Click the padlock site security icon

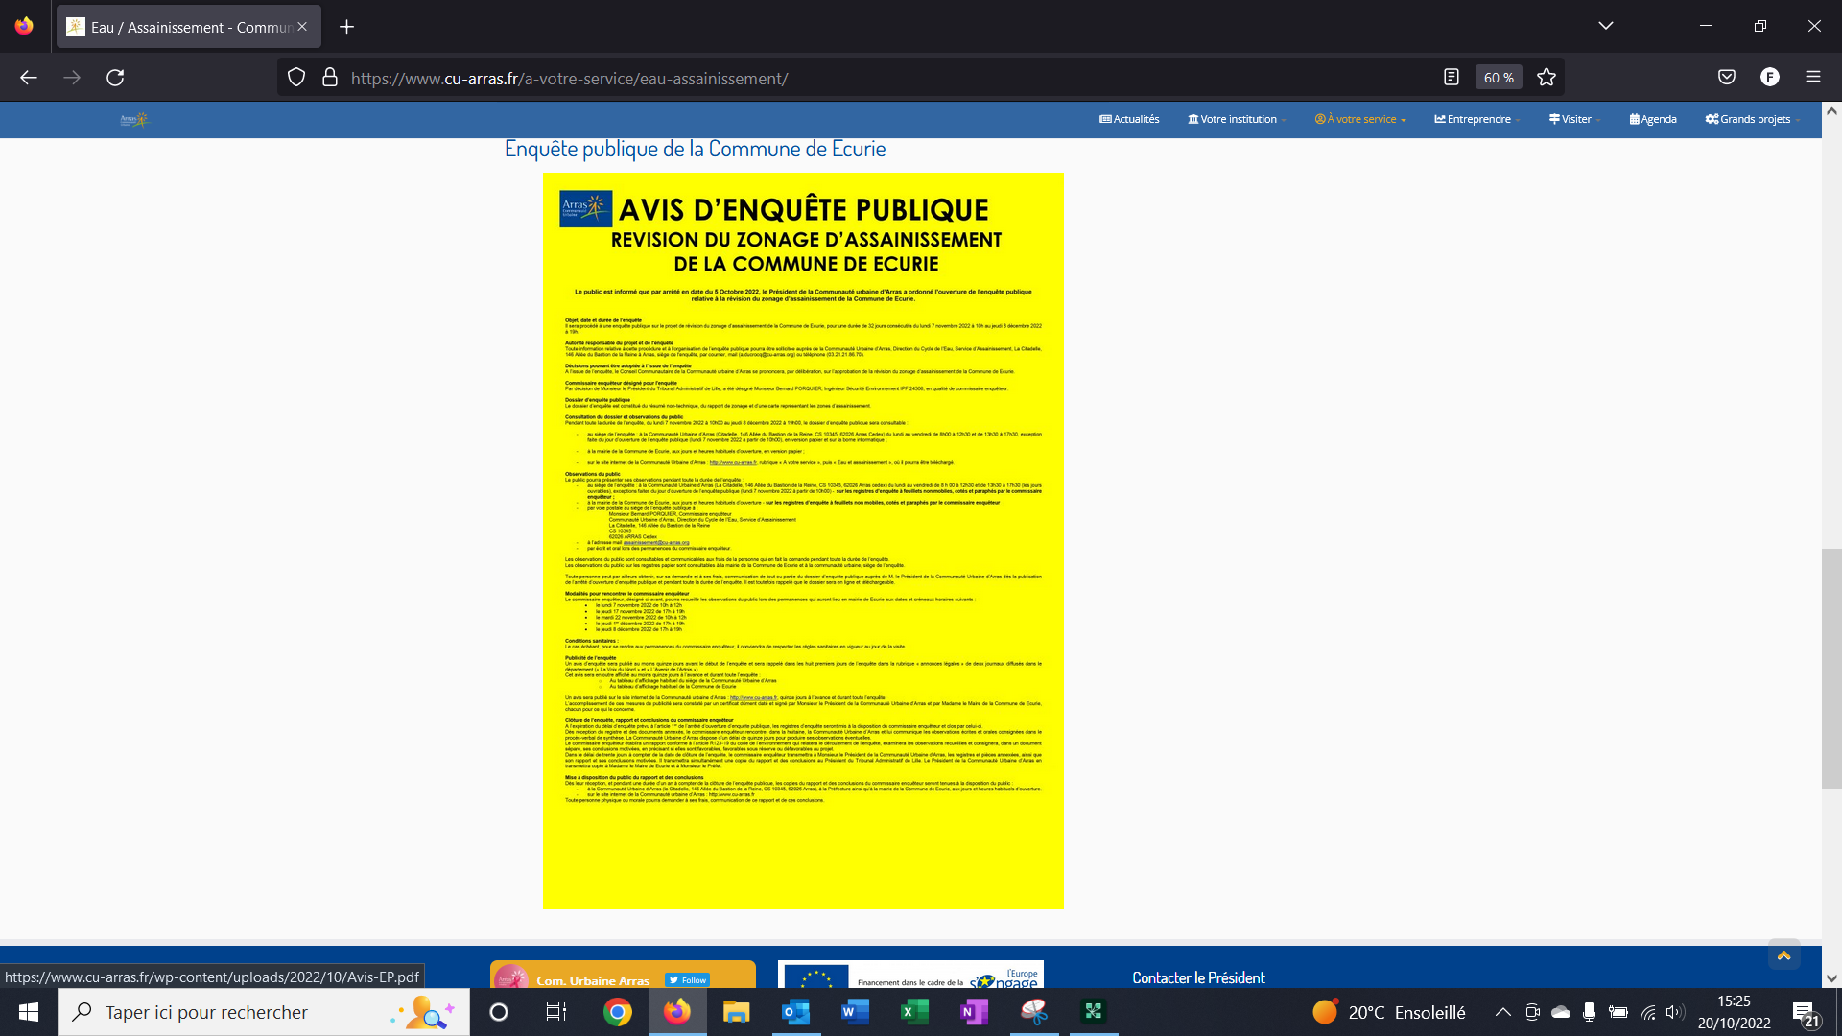tap(330, 78)
